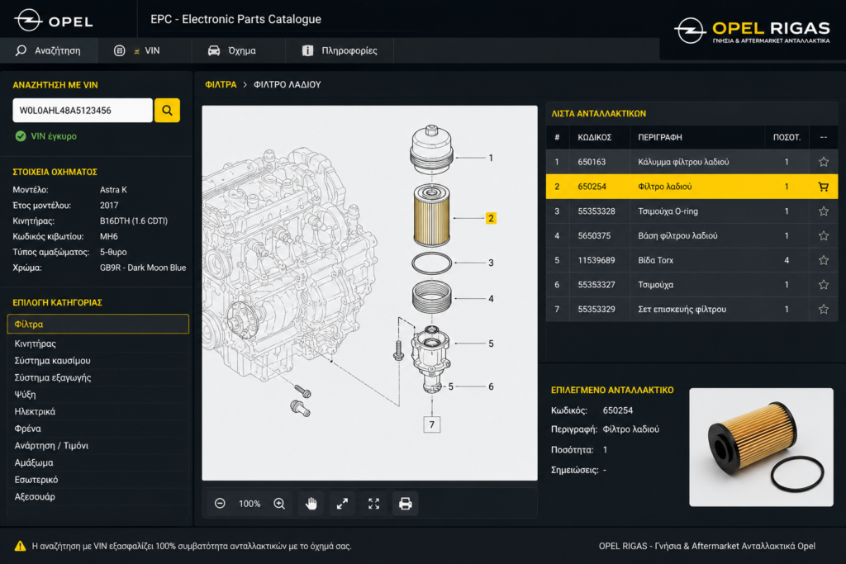
Task: Click cart icon for part 650254
Action: coord(824,187)
